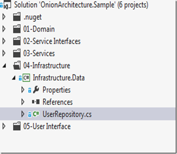Click the 03-Services folder icon
177x154 pixels.
17,53
